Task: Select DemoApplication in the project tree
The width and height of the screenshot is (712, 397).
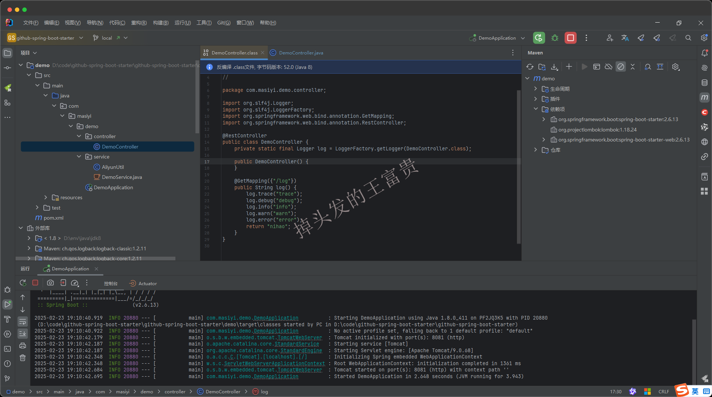Action: coord(113,187)
